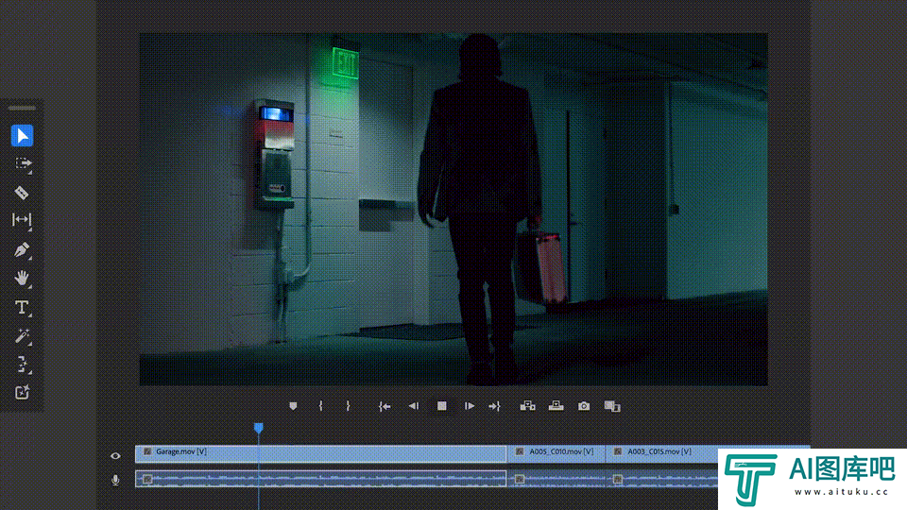The image size is (907, 510).
Task: Stop playback with the square button
Action: point(442,406)
